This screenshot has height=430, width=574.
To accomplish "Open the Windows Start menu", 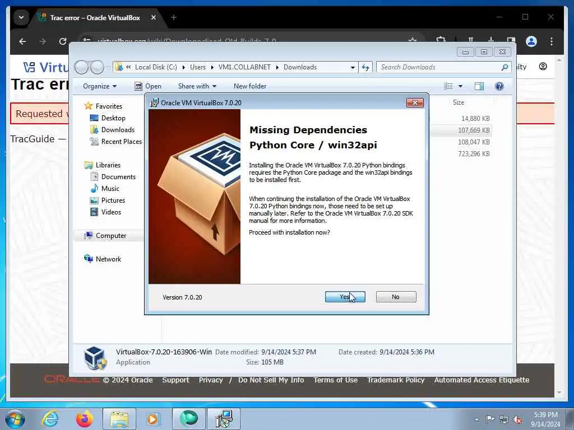I will tap(15, 419).
